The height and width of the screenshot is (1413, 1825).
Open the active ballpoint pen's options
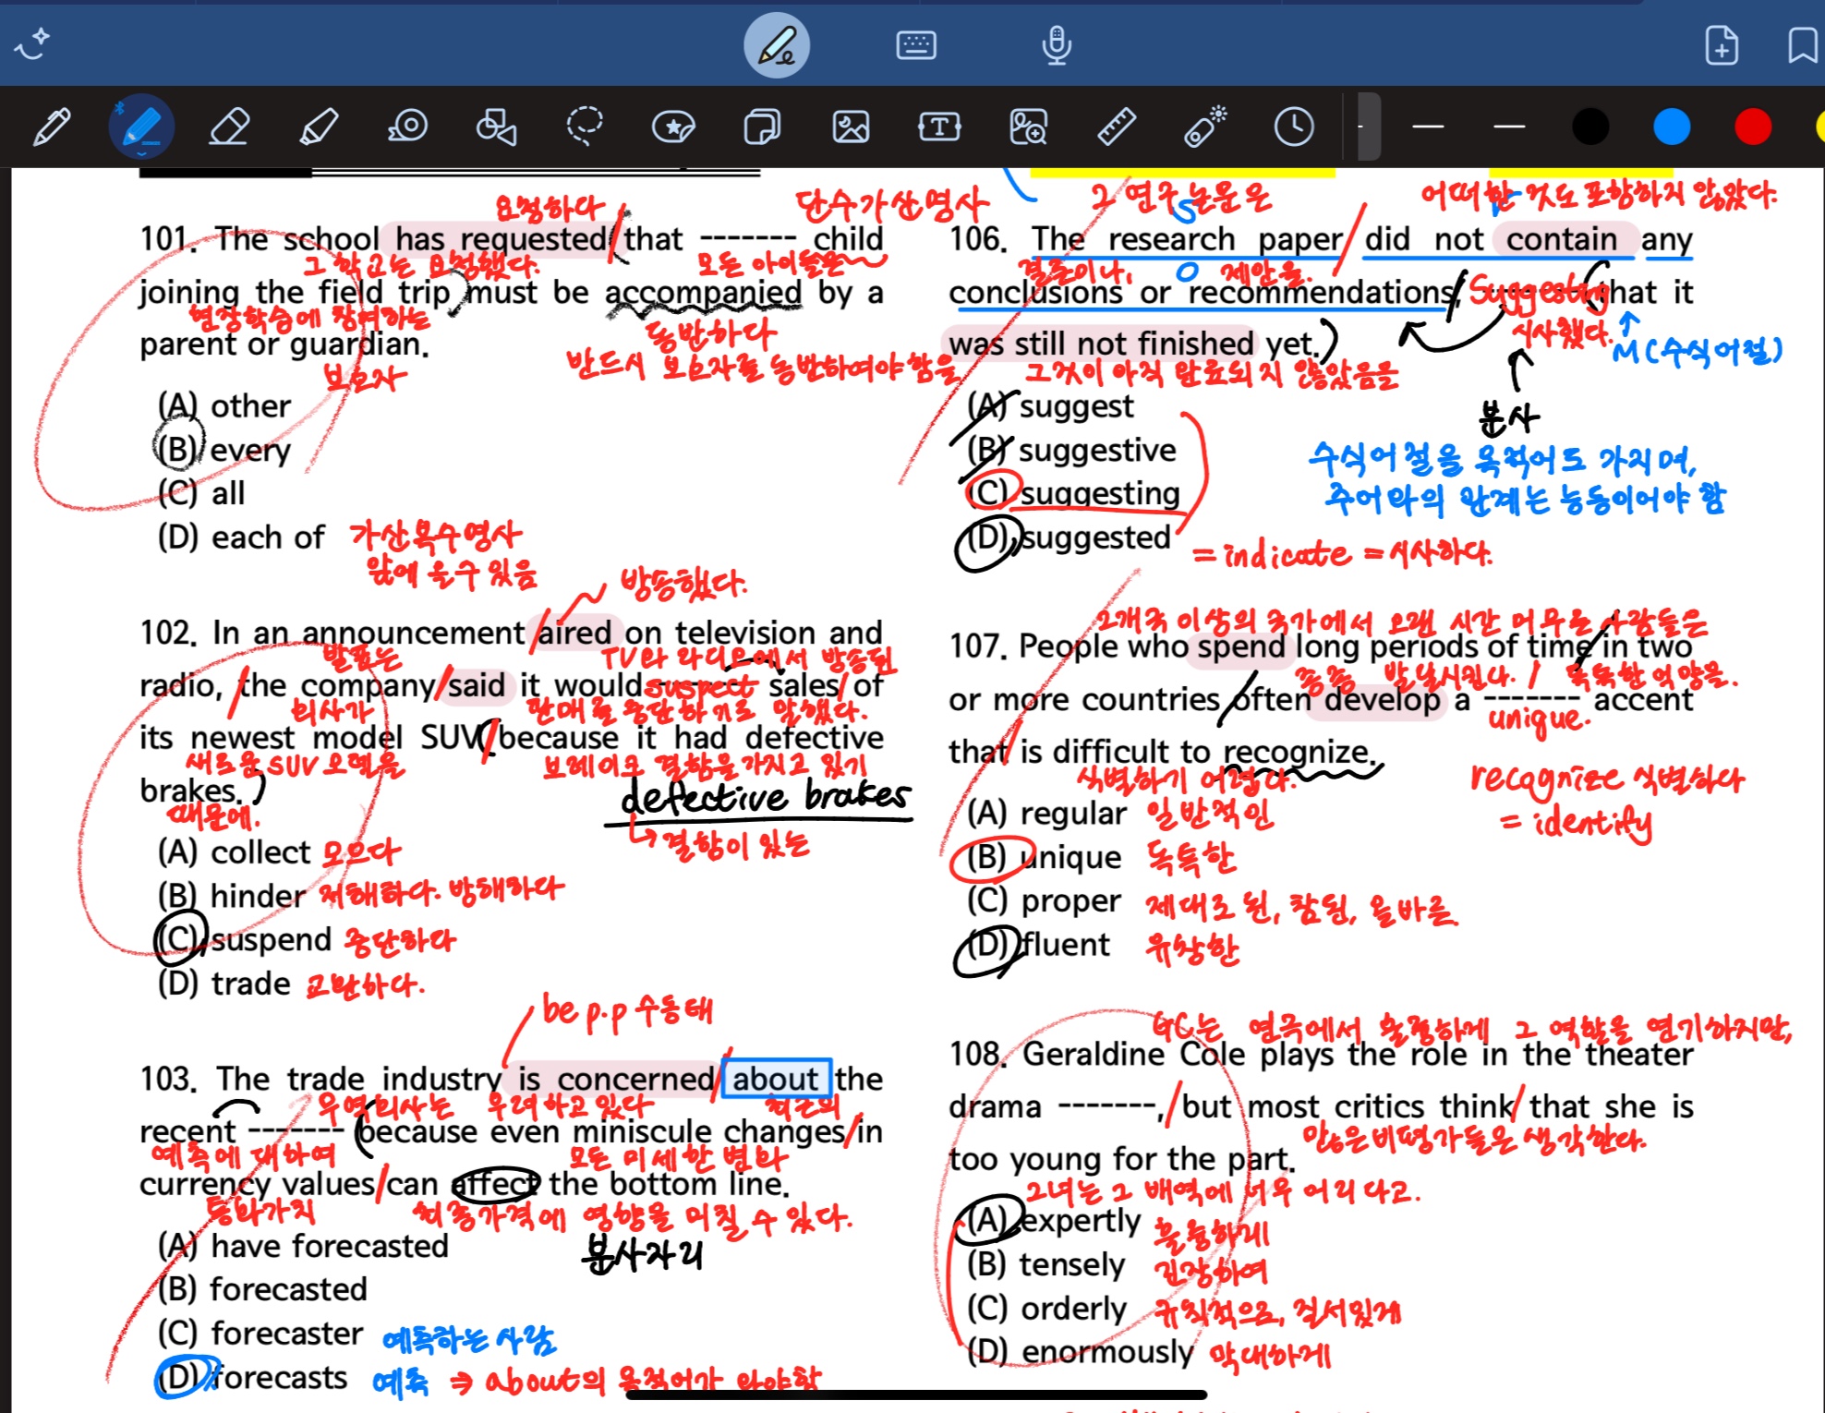tap(141, 127)
